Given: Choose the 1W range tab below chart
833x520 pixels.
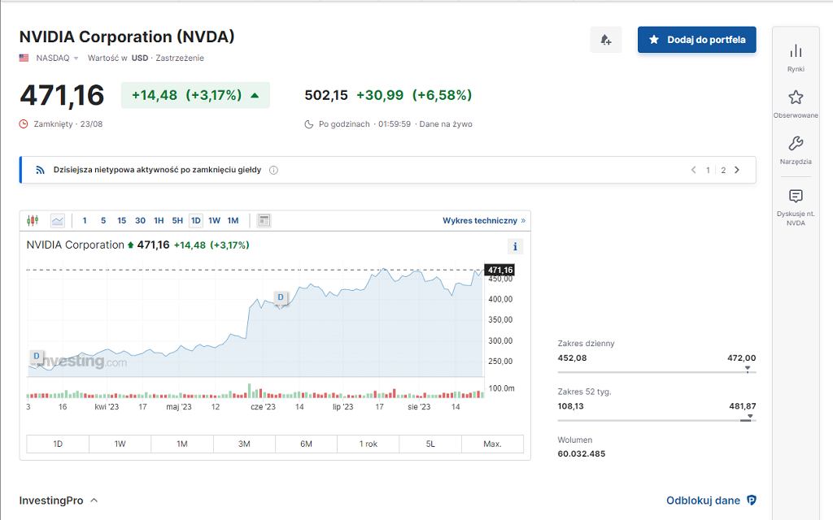Looking at the screenshot, I should coord(120,444).
